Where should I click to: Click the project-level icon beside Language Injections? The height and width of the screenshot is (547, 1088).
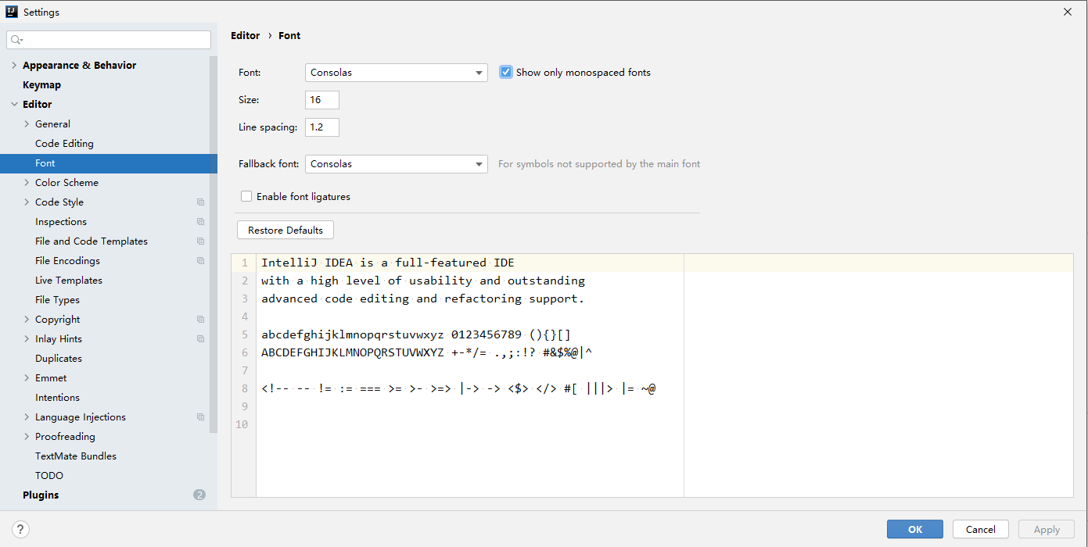201,417
